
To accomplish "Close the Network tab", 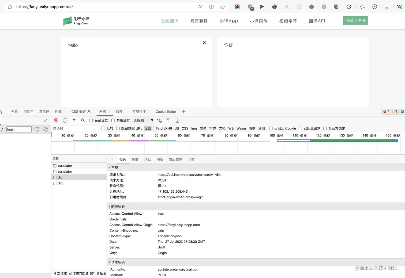I will (110, 112).
